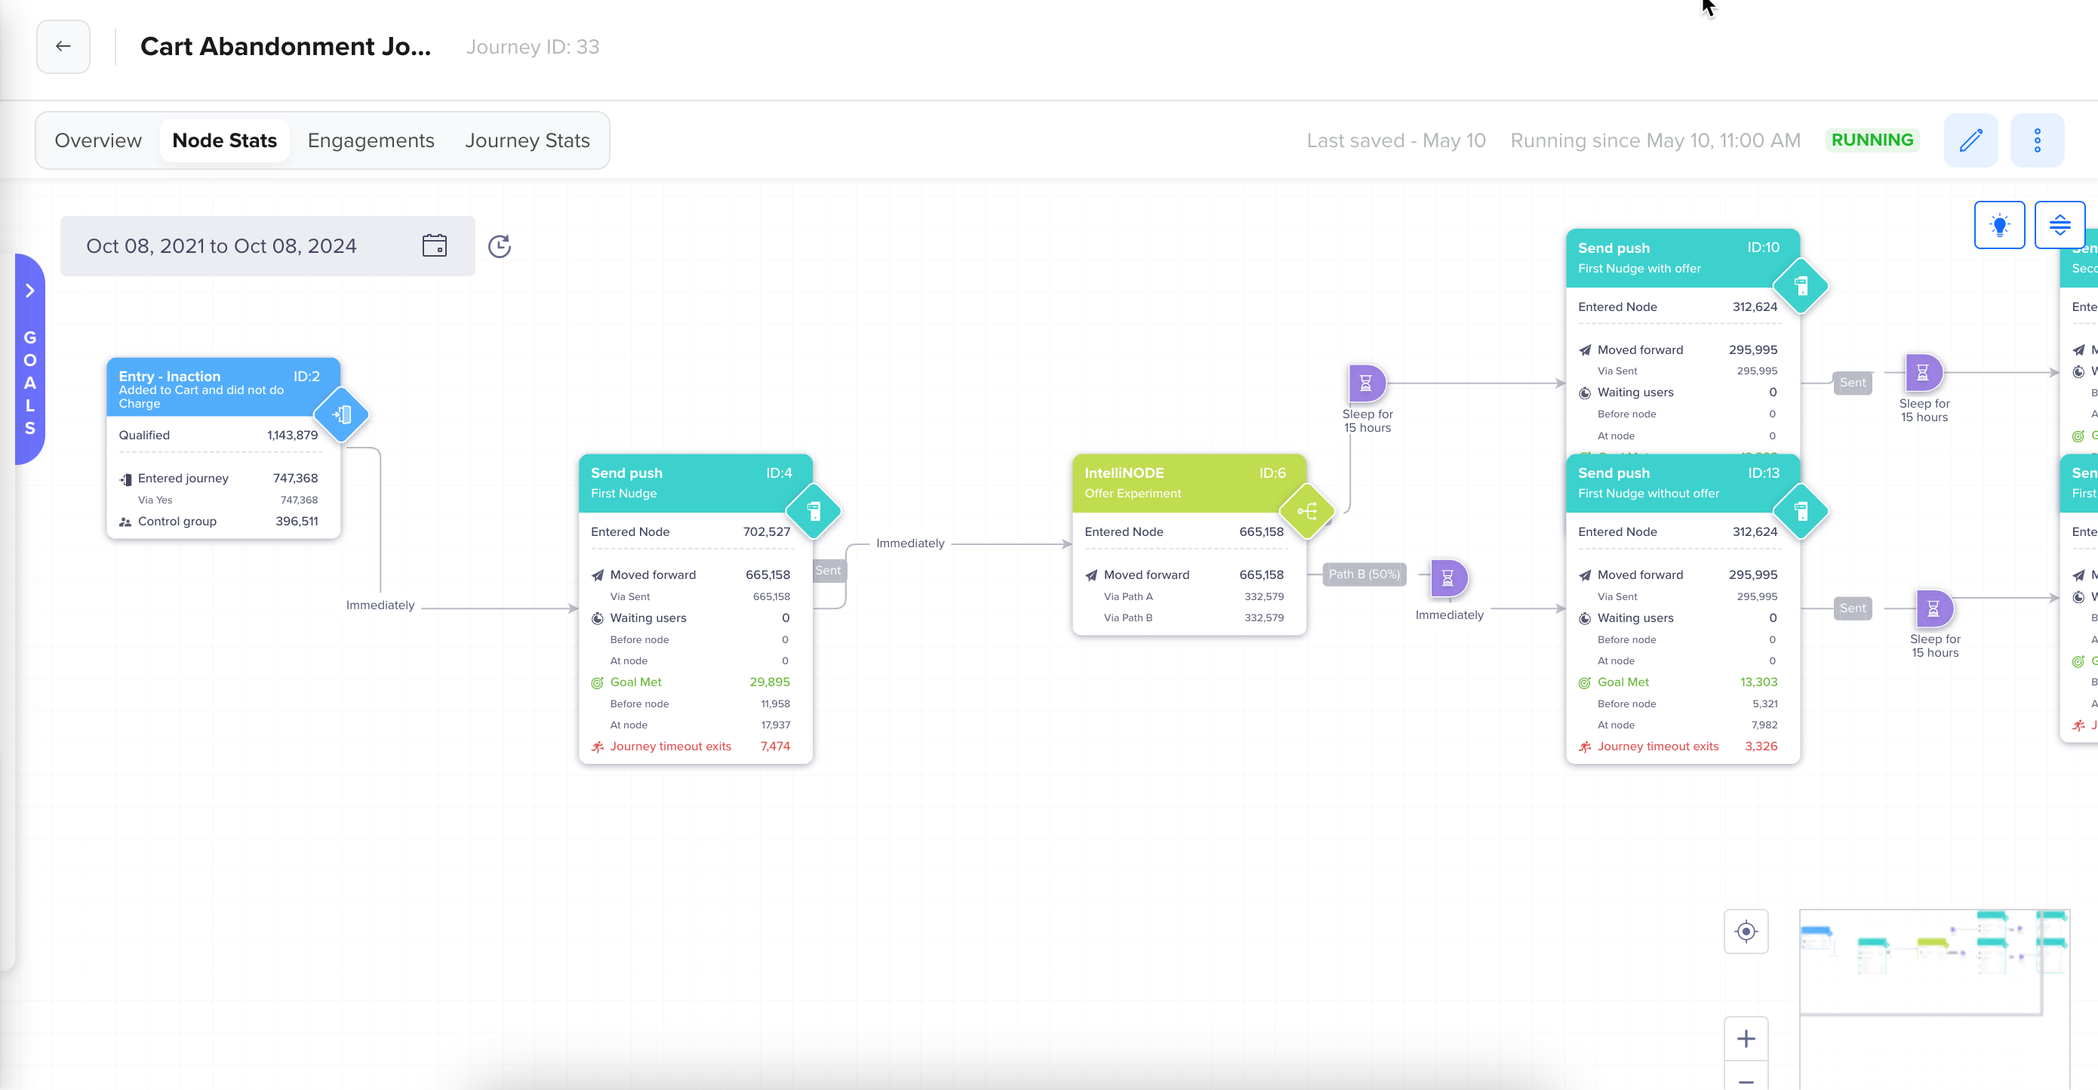This screenshot has width=2098, height=1090.
Task: Click Sleep for 15 hours label near IntelliNODE
Action: point(1367,420)
